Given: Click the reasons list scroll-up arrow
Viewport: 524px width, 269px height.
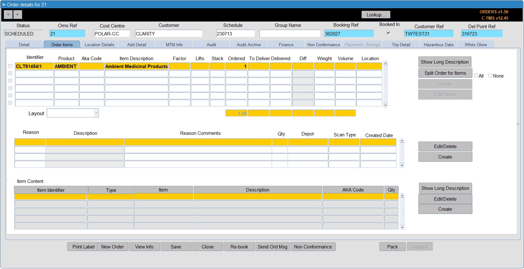Looking at the screenshot, I should [x=402, y=141].
